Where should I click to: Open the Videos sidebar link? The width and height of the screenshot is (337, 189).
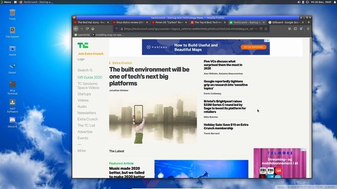coord(83,100)
